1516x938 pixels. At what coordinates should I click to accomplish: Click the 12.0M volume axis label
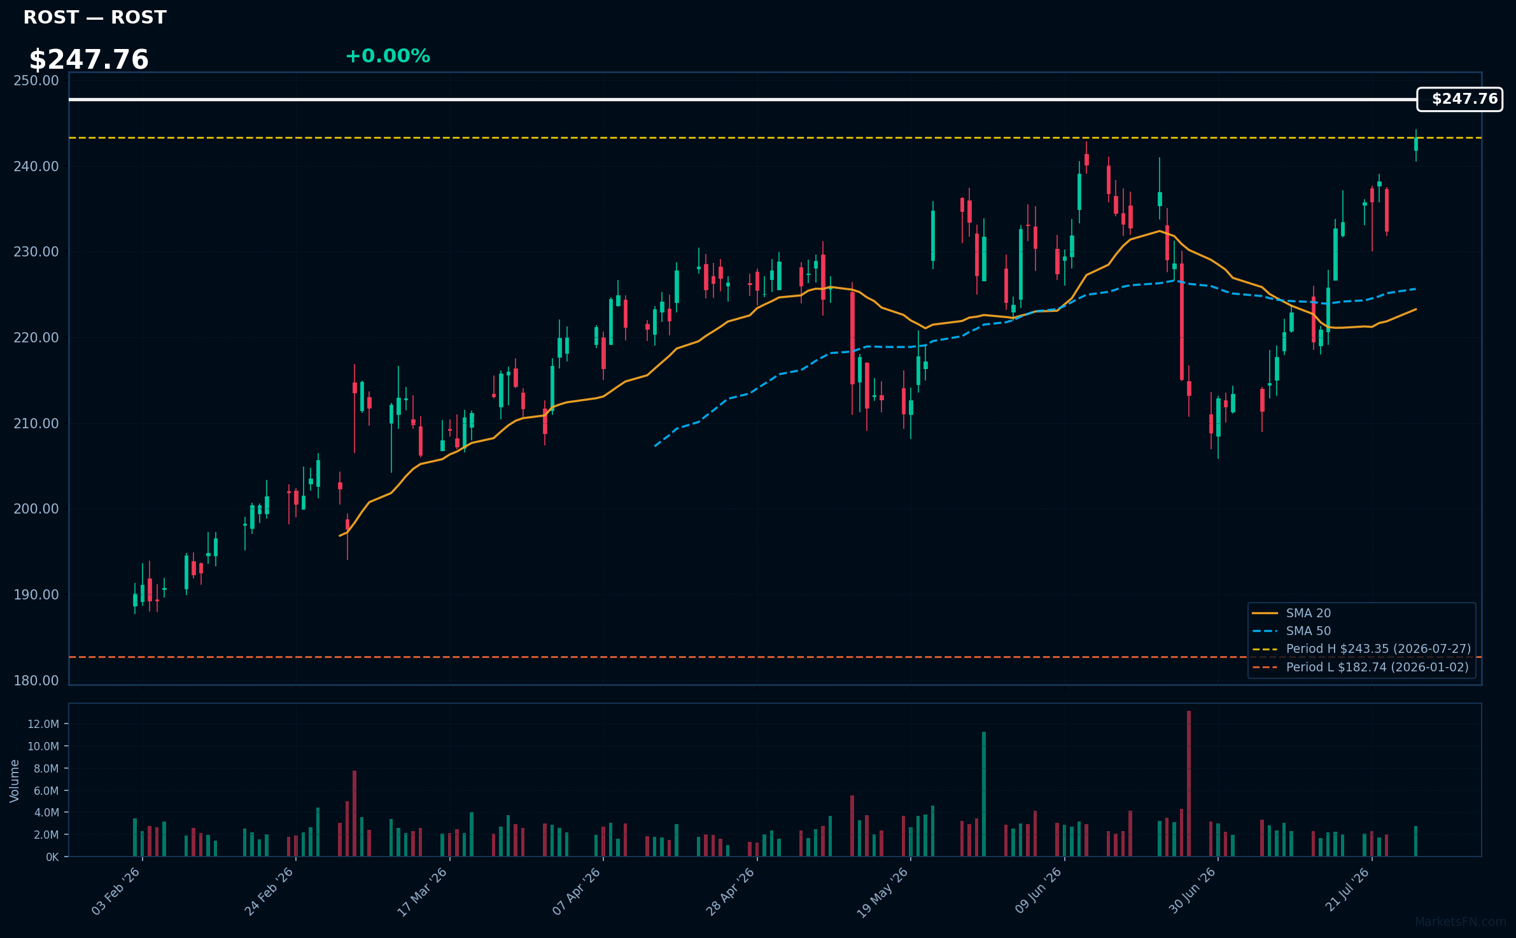[43, 724]
